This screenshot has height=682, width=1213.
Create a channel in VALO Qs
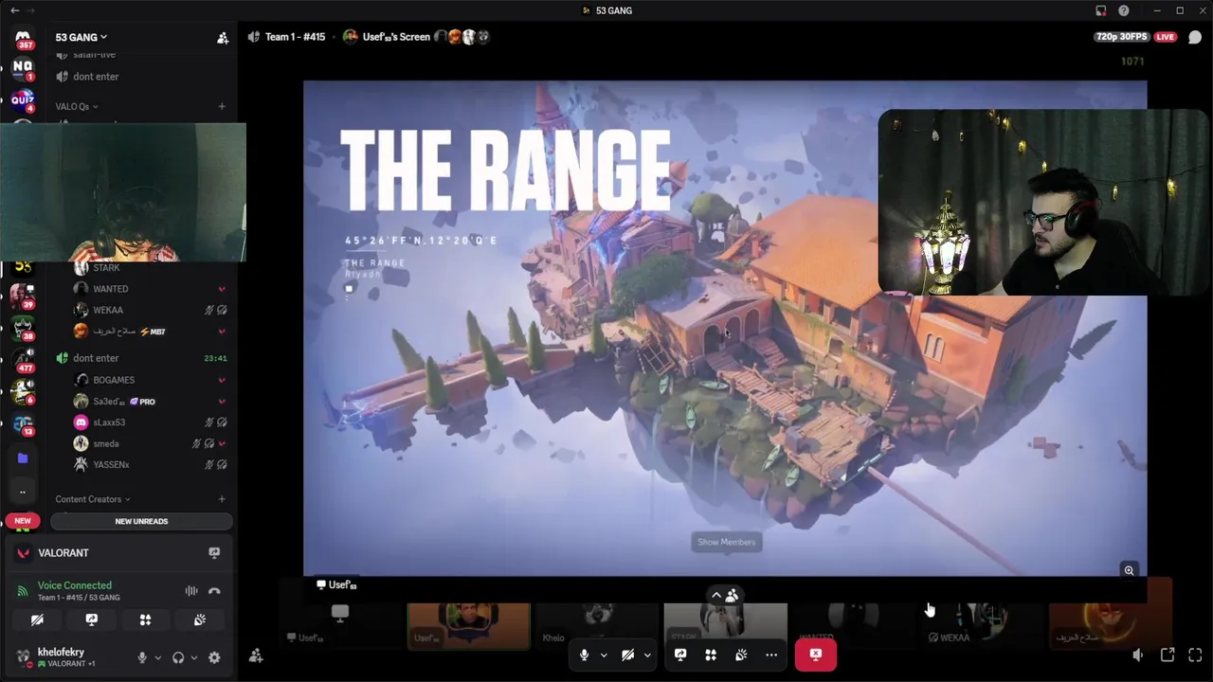coord(222,106)
